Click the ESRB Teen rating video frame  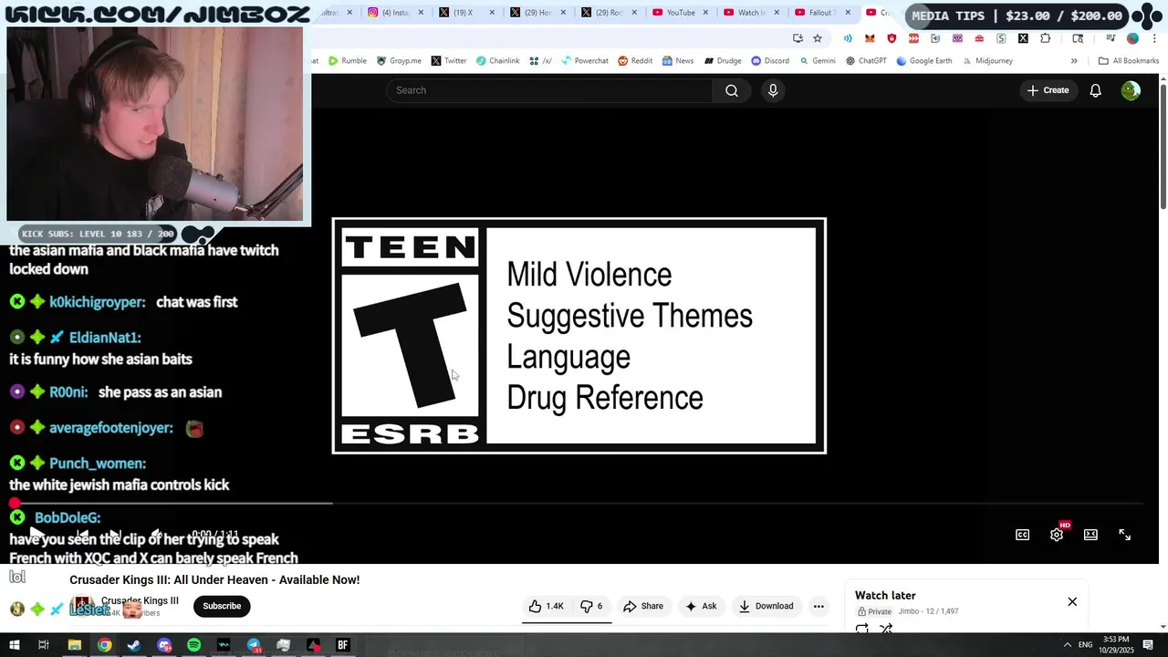579,336
